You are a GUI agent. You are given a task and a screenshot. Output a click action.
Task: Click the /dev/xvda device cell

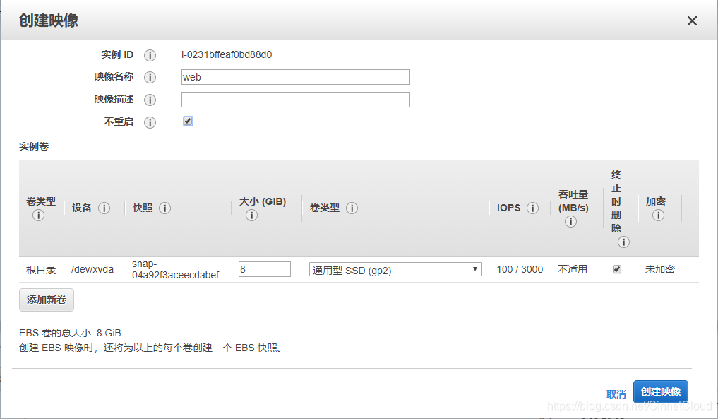click(92, 269)
